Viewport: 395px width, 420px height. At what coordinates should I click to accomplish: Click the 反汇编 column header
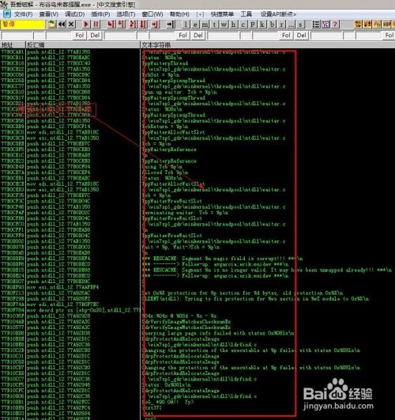pos(83,45)
